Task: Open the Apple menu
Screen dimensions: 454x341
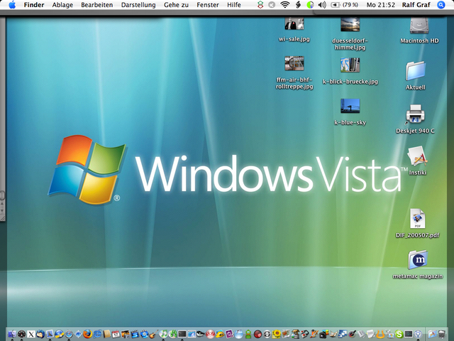Action: pyautogui.click(x=12, y=5)
